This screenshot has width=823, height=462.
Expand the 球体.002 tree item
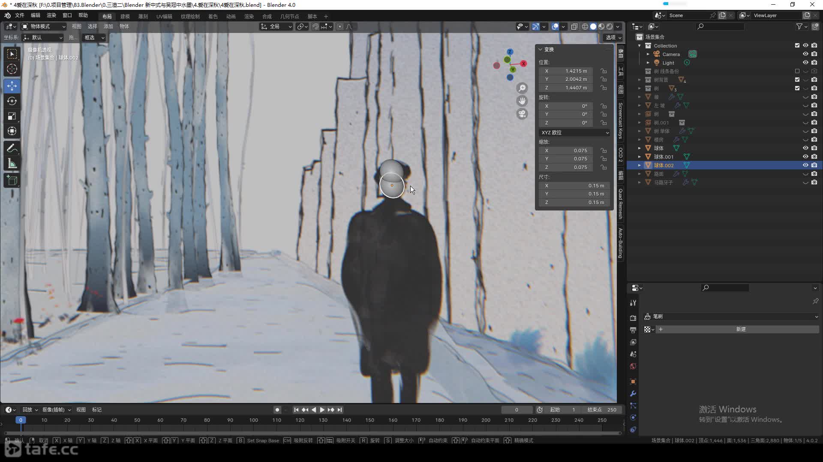(640, 165)
